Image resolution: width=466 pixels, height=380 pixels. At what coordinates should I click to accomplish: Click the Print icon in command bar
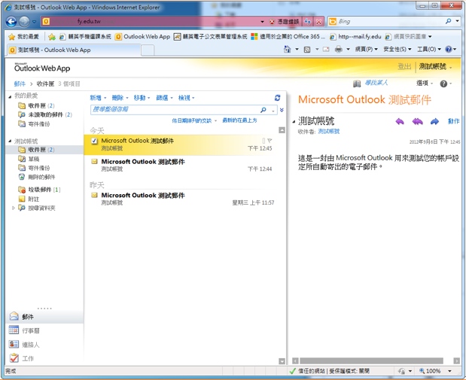pyautogui.click(x=339, y=50)
